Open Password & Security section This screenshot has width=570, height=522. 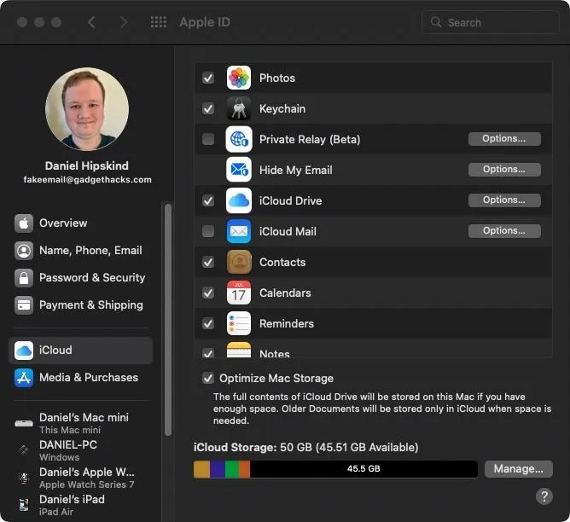point(81,277)
